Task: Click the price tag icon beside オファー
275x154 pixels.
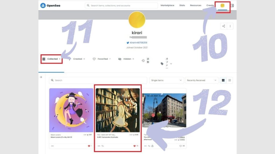Action: click(162, 64)
